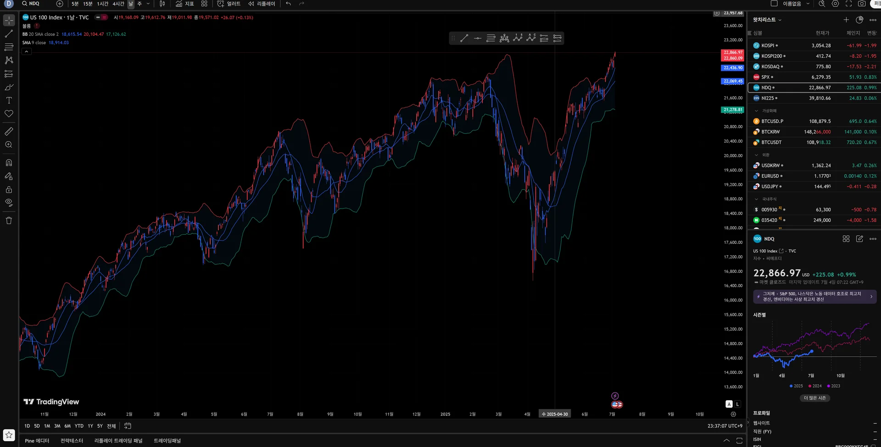Open watchlist three-dot more menu

click(x=873, y=20)
